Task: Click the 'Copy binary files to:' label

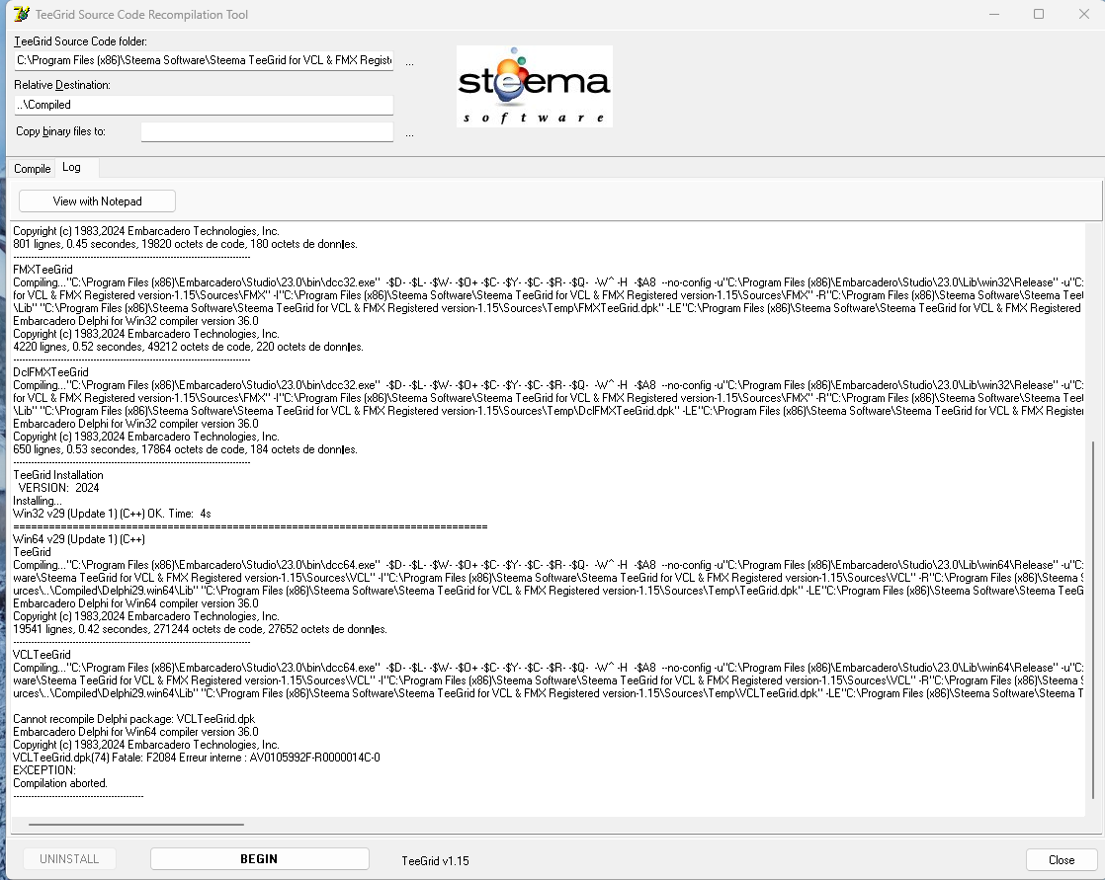Action: click(60, 131)
